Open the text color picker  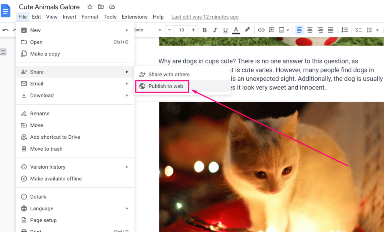coord(236,30)
